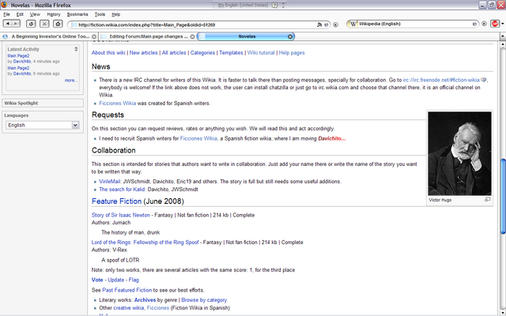
Task: Click the RSS feed icon in address bar
Action: tap(319, 24)
